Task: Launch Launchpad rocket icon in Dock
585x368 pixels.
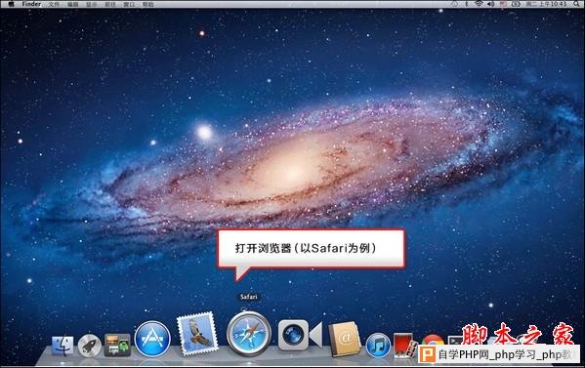Action: (x=89, y=346)
